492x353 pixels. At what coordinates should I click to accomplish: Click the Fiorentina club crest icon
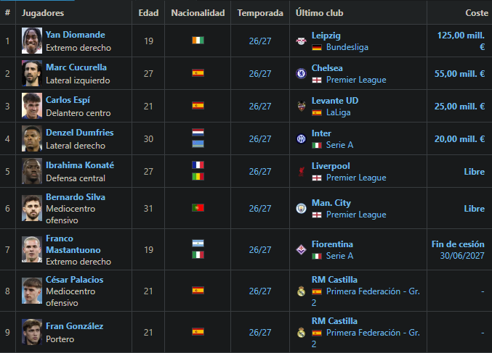pos(301,250)
